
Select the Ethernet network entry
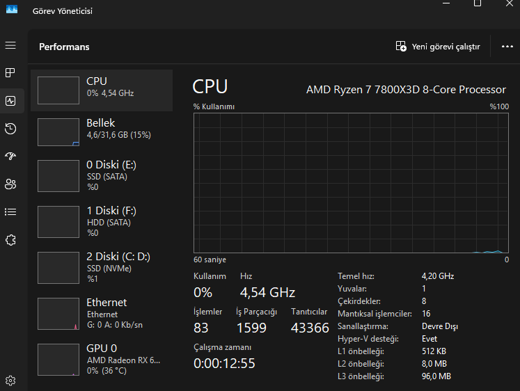click(102, 314)
